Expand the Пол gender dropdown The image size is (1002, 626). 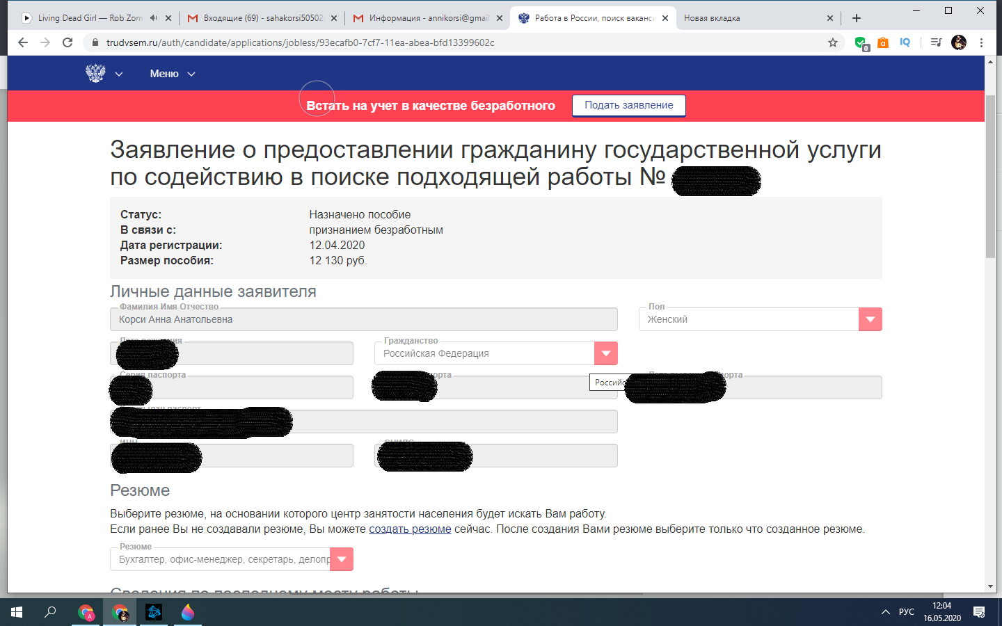click(x=870, y=319)
